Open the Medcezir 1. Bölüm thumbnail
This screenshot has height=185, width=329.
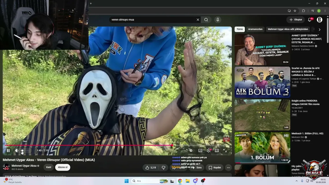click(x=262, y=147)
